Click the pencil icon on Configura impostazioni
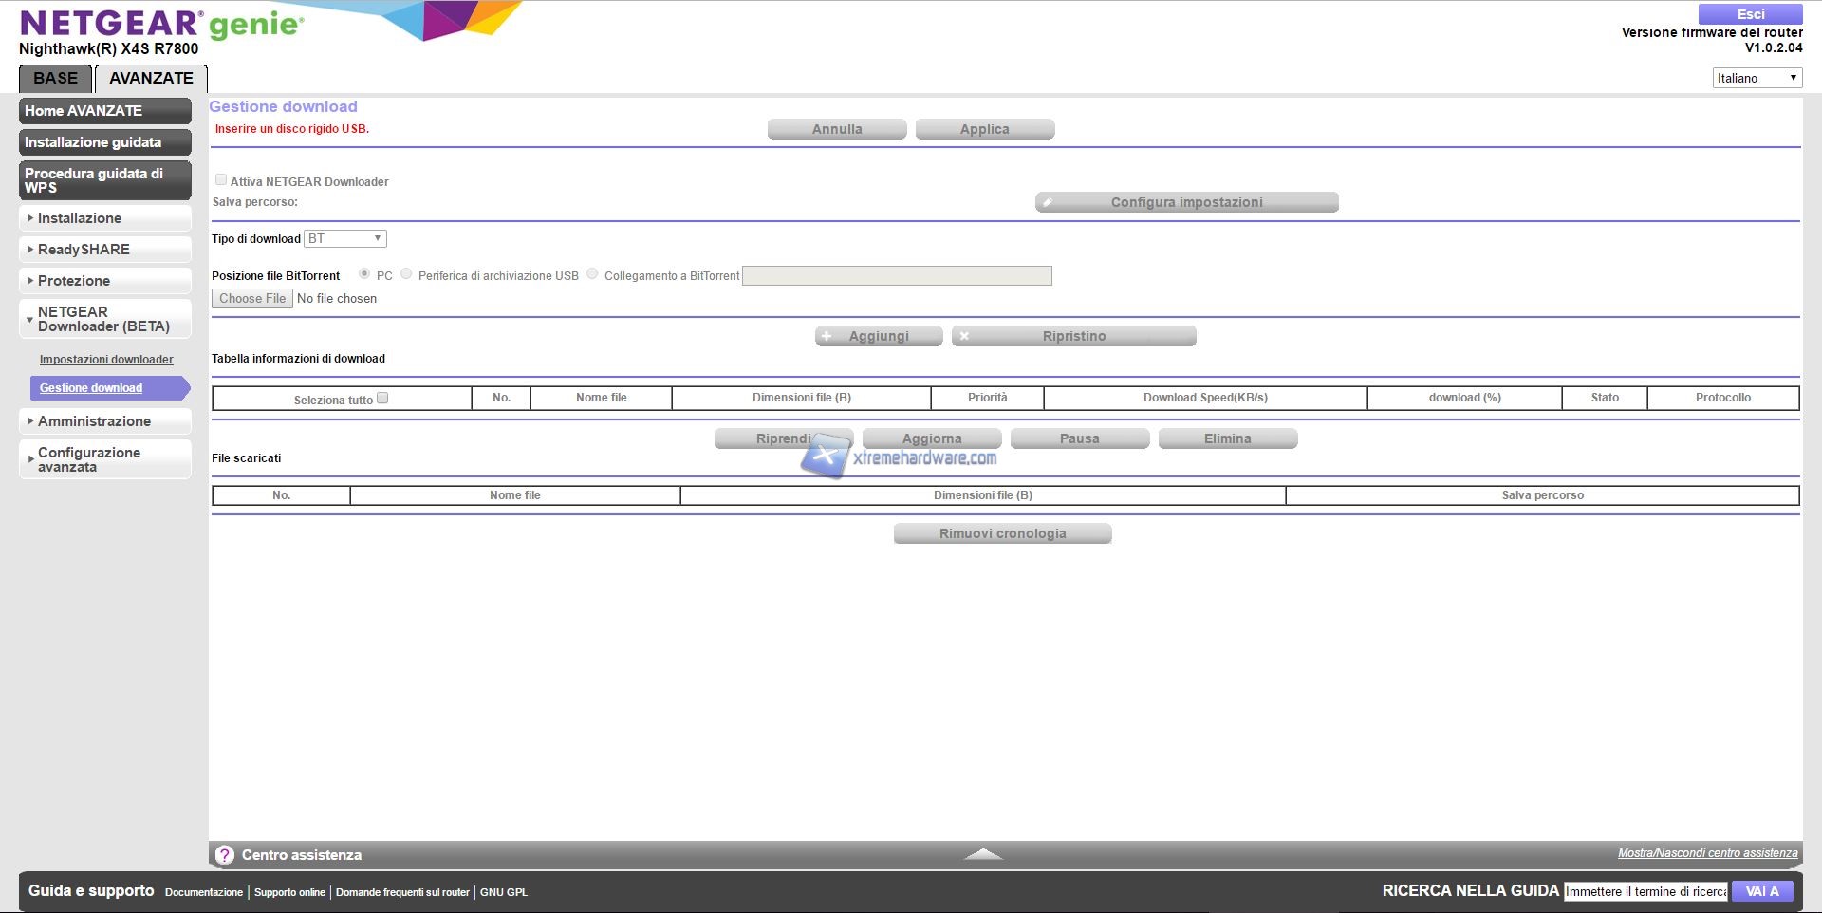Screen dimensions: 1822x913 [x=1048, y=202]
